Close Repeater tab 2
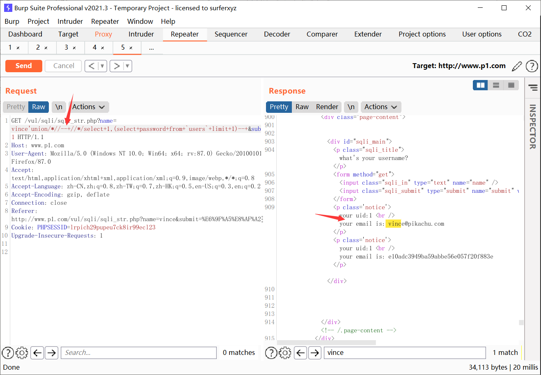The height and width of the screenshot is (375, 541). click(46, 48)
